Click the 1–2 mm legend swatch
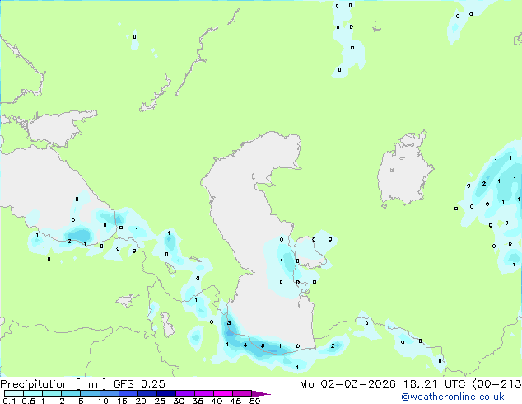Screen dimensions: 522x404 tap(52, 393)
